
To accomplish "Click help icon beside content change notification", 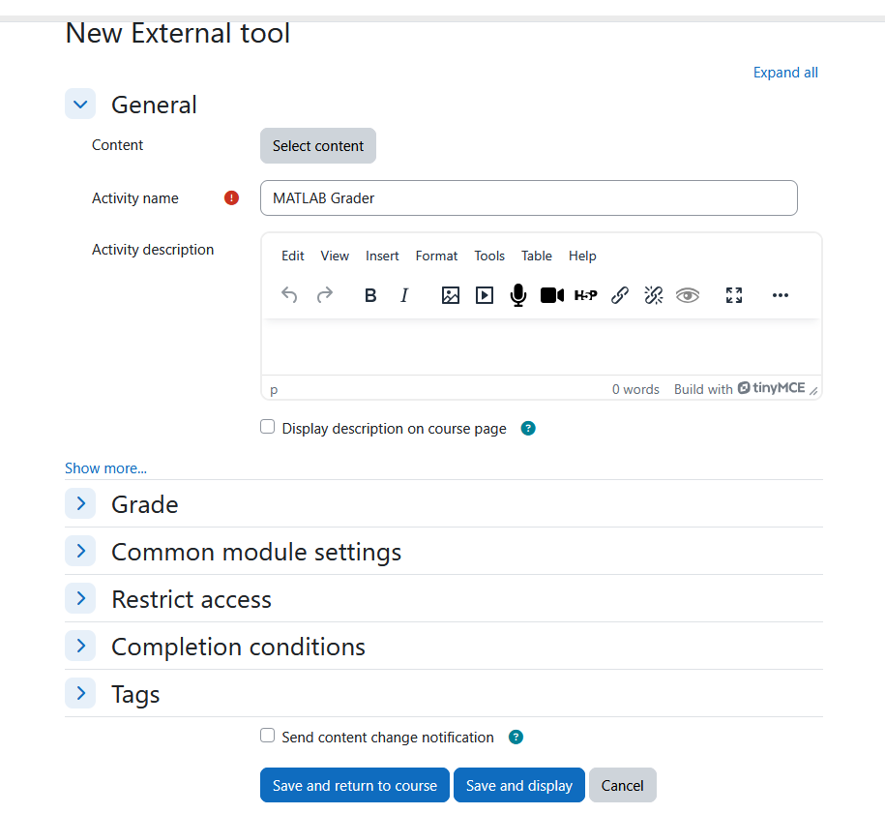I will [x=516, y=737].
